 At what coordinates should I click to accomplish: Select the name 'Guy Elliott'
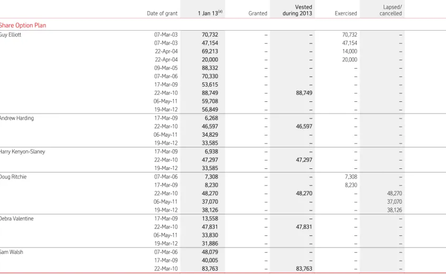pos(10,35)
